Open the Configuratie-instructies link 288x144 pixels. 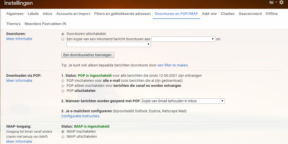(80, 116)
